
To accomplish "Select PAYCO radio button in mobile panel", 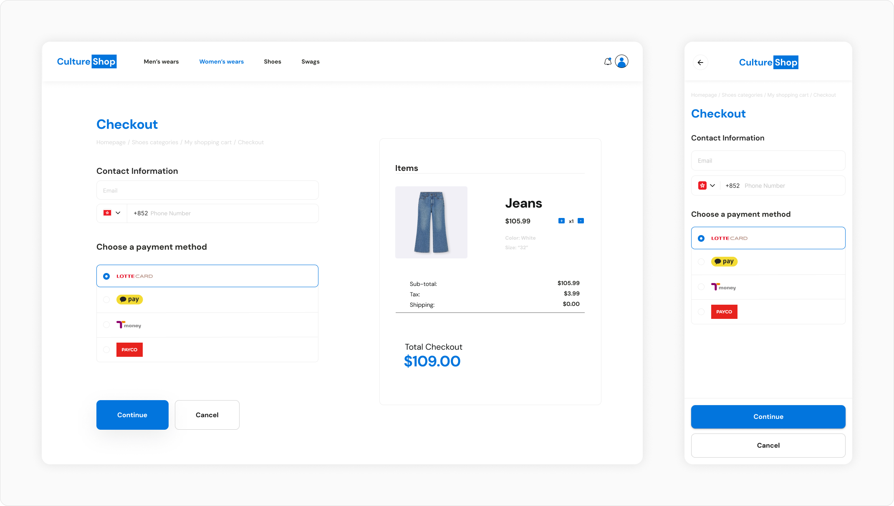I will pyautogui.click(x=701, y=312).
